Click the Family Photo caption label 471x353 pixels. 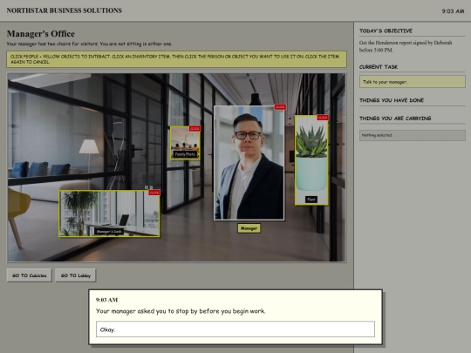(x=185, y=154)
